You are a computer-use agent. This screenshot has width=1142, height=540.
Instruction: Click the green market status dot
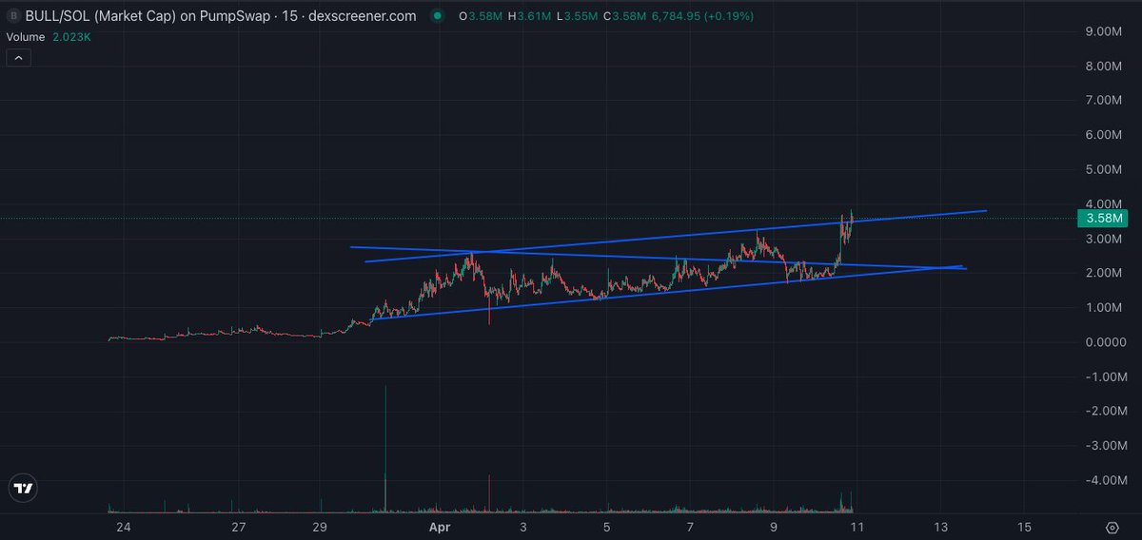point(437,16)
